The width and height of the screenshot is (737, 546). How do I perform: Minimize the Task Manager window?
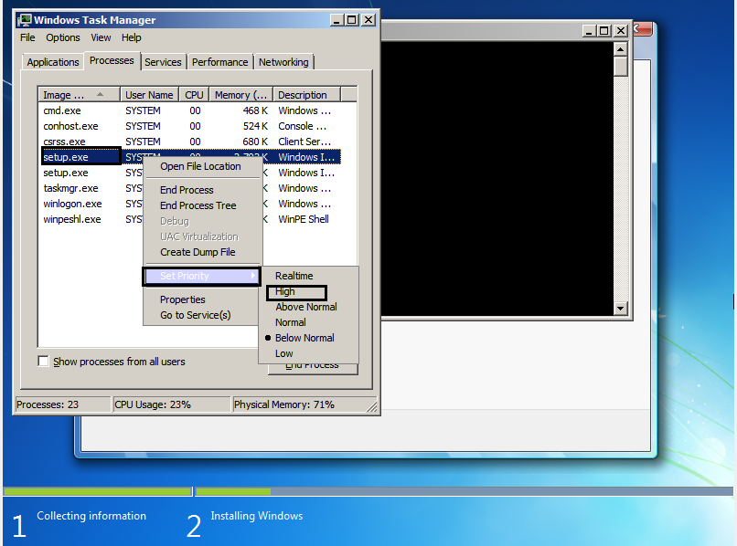[336, 20]
